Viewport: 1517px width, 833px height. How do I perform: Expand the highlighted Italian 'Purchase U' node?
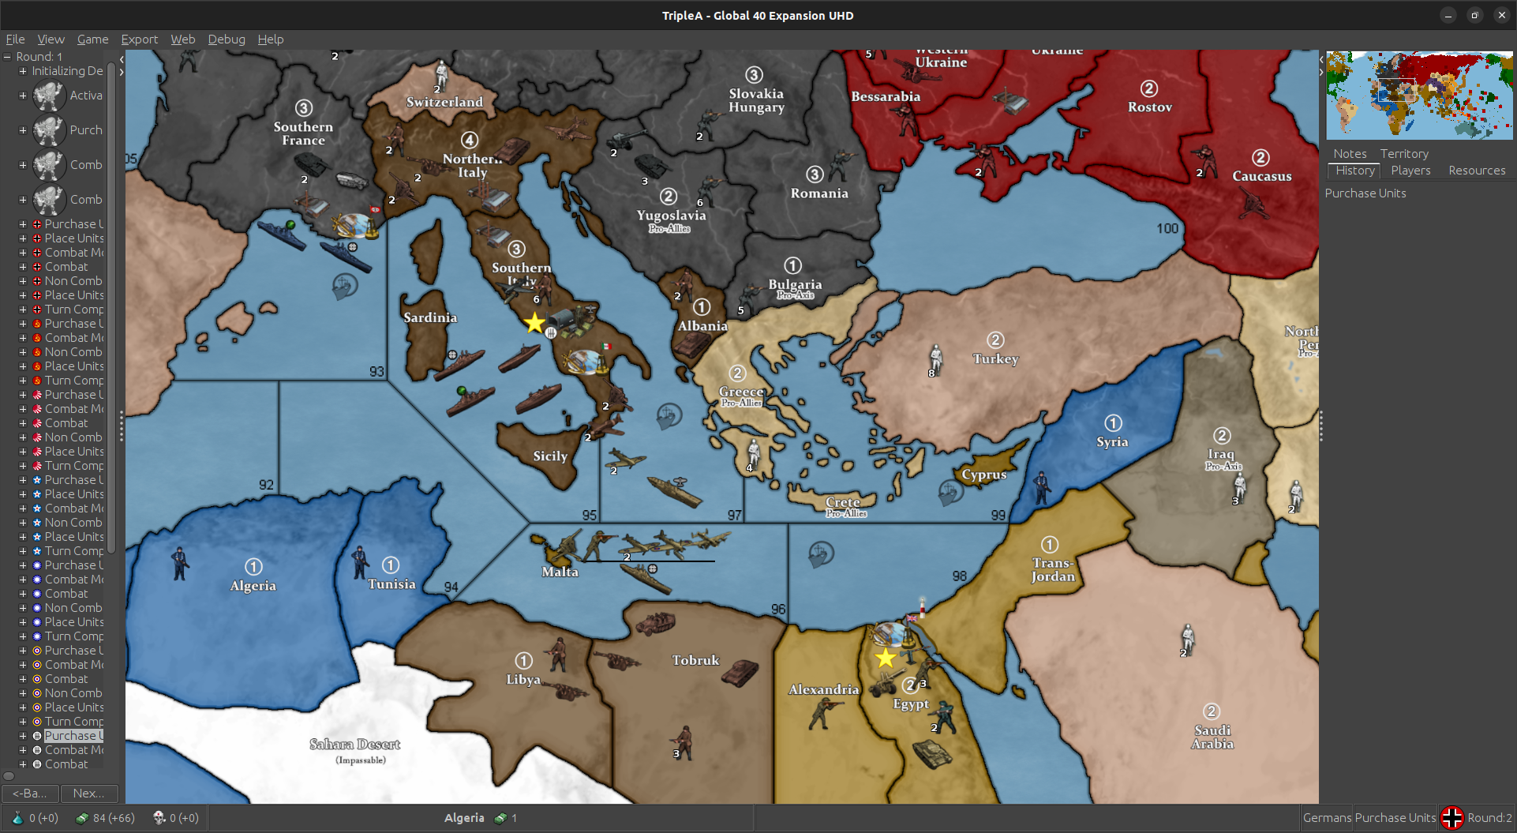[23, 736]
